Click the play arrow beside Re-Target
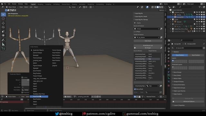206x116 pixels. click(135, 48)
